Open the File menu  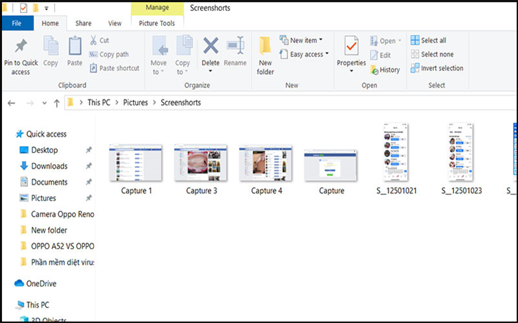pyautogui.click(x=17, y=23)
